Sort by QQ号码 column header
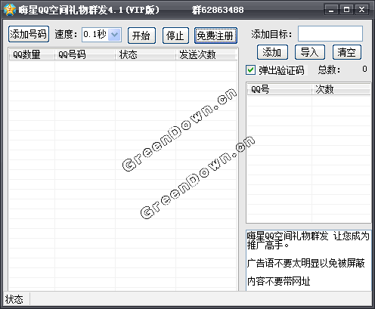Screen dimensions: 375x309 click(x=85, y=54)
